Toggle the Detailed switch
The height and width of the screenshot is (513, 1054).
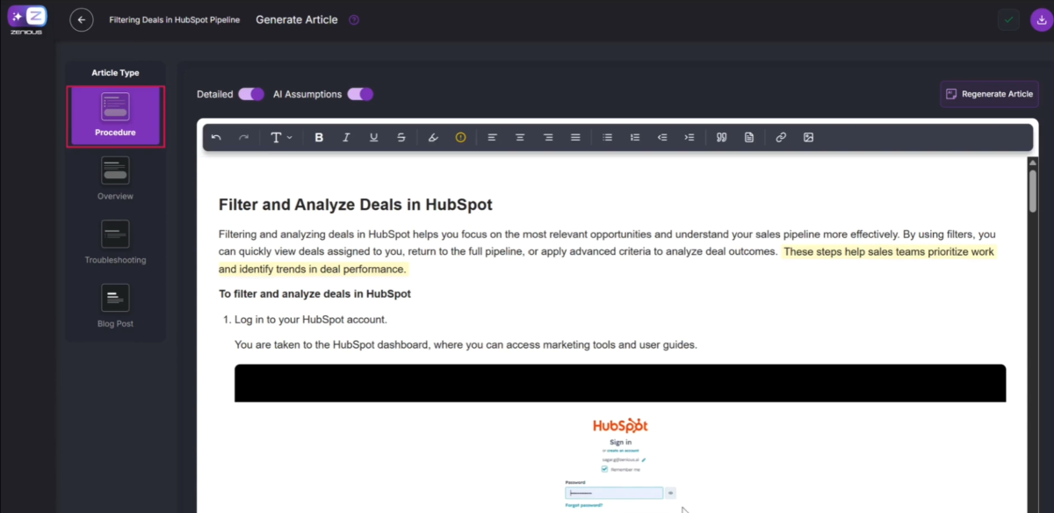coord(251,94)
